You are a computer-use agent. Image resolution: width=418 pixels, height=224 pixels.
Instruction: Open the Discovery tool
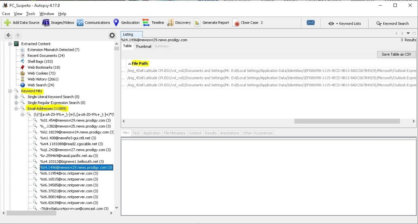tap(171, 23)
